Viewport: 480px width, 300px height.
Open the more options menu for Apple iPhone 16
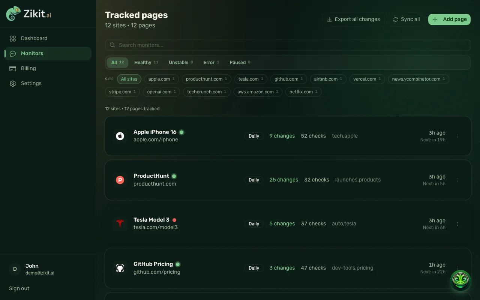(457, 136)
